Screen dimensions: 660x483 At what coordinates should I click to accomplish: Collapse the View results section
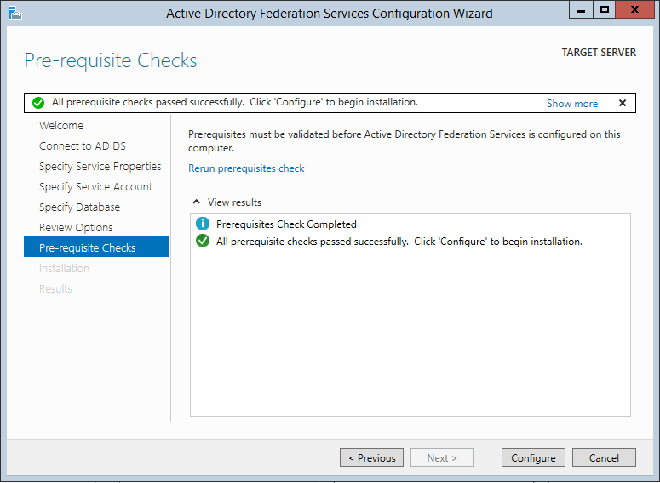198,202
